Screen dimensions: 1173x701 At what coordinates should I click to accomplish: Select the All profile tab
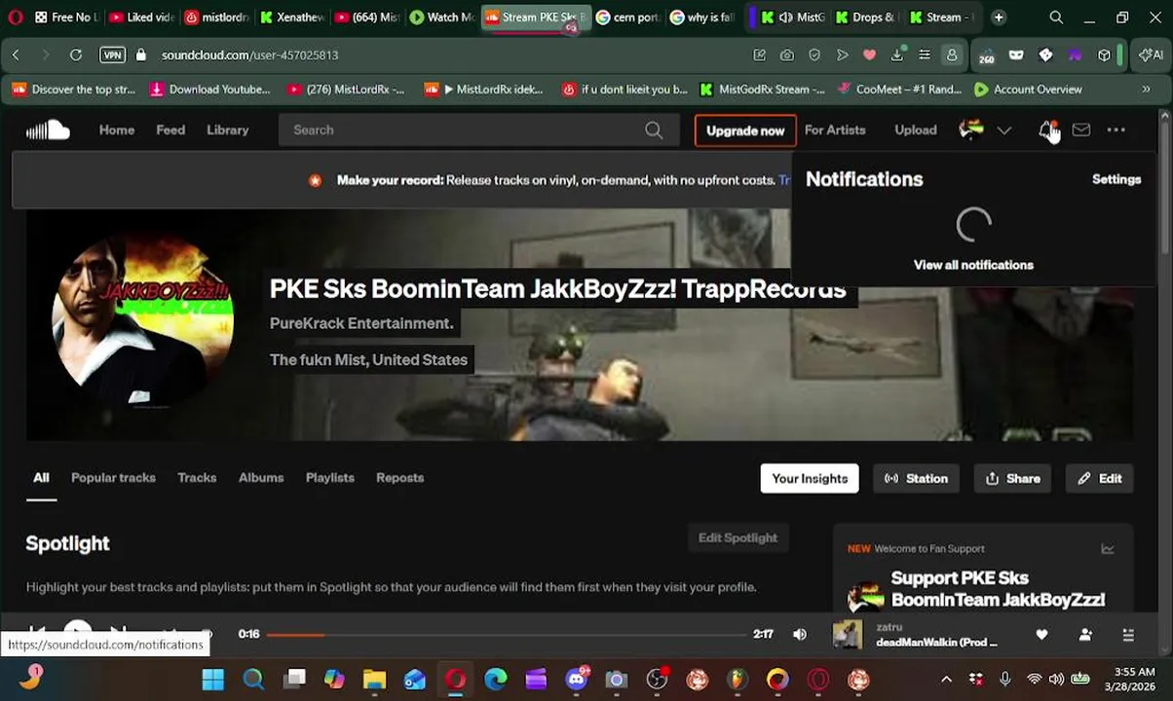click(41, 478)
